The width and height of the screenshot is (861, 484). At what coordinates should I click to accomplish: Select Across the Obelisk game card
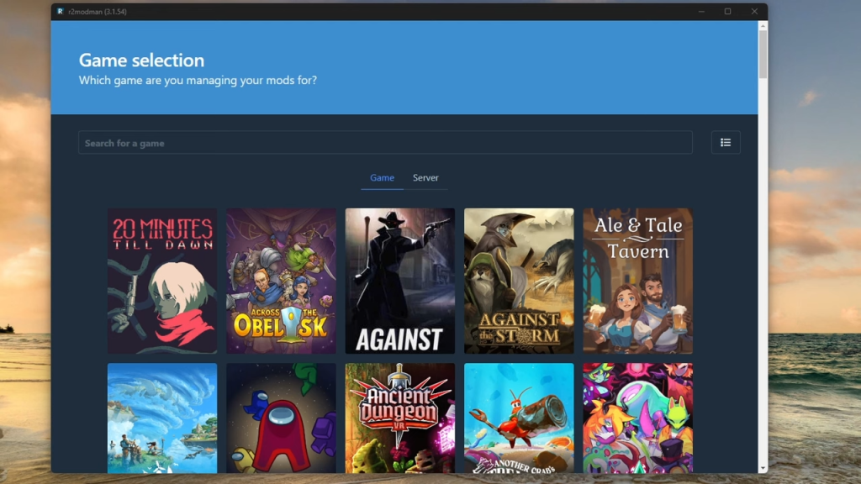click(281, 281)
